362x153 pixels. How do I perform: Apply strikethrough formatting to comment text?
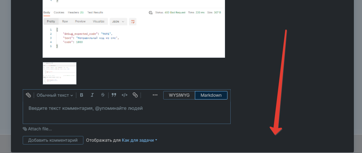click(x=103, y=95)
